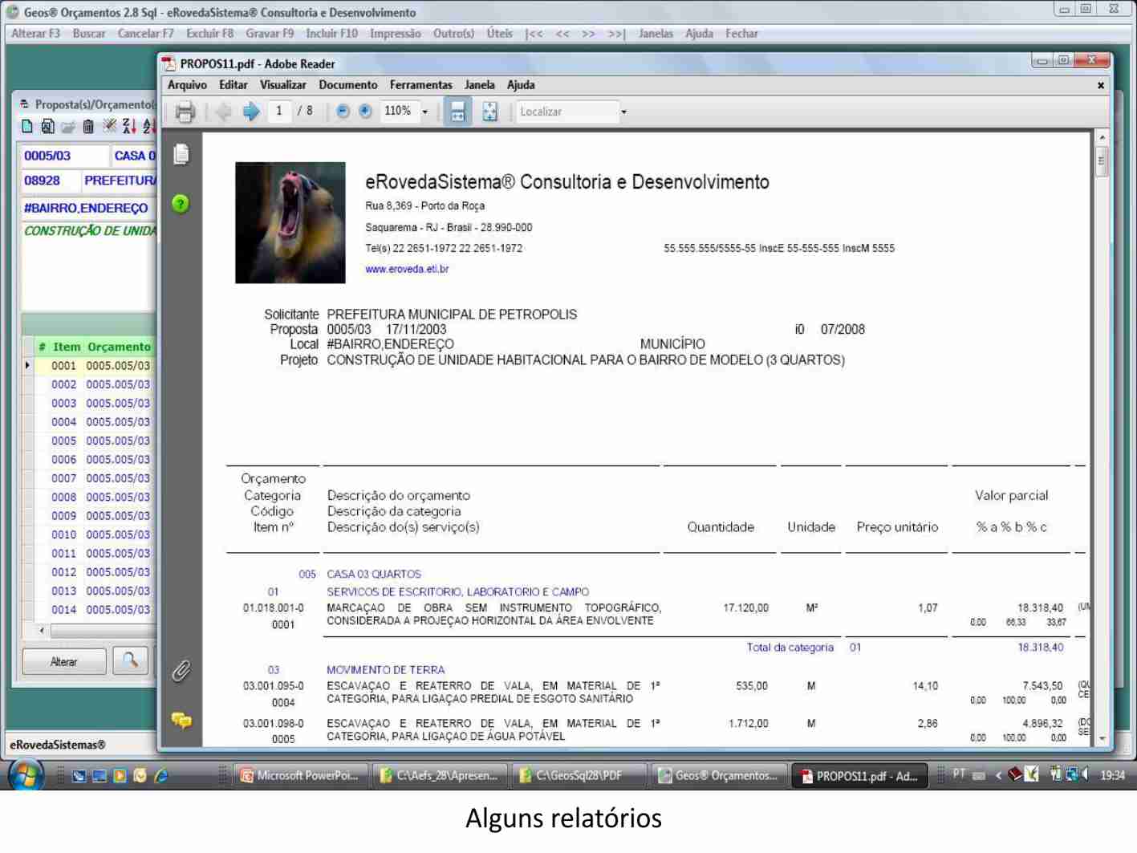Launch Internet Explorer from quick launch
Viewport: 1137px width, 853px height.
pyautogui.click(x=160, y=775)
